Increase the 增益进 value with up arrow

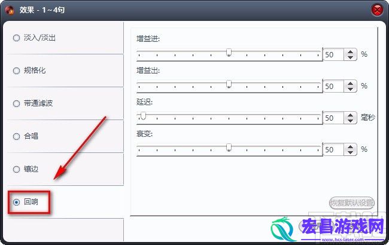pos(350,52)
